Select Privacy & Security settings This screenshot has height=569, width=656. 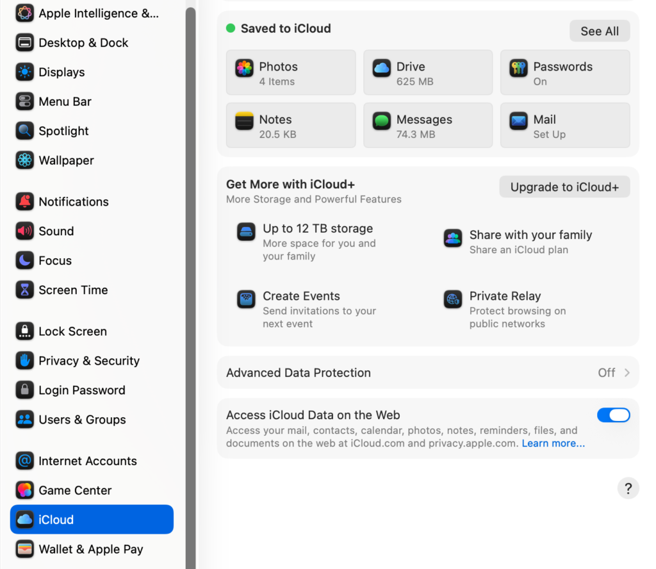point(89,361)
